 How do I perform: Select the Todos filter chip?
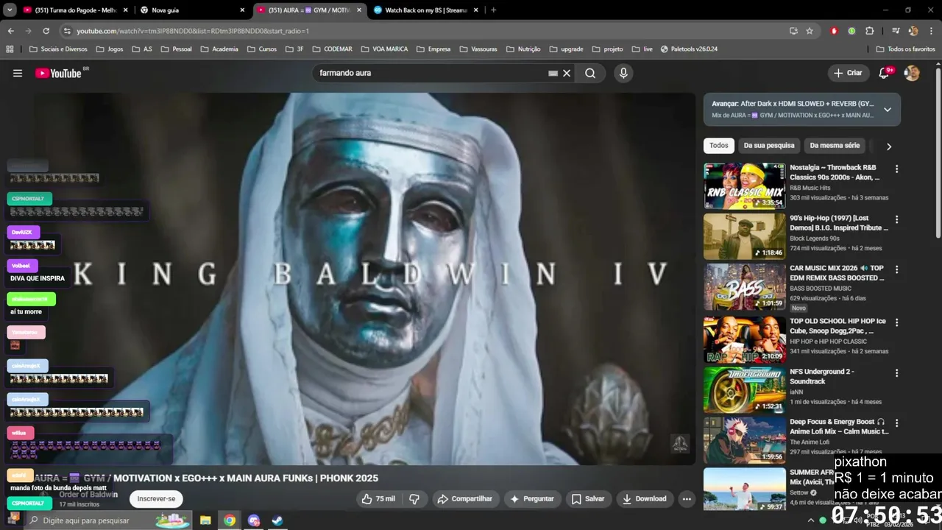pos(719,146)
